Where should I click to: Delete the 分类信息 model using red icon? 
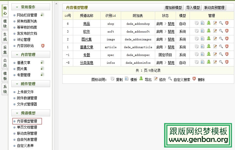coord(227,62)
